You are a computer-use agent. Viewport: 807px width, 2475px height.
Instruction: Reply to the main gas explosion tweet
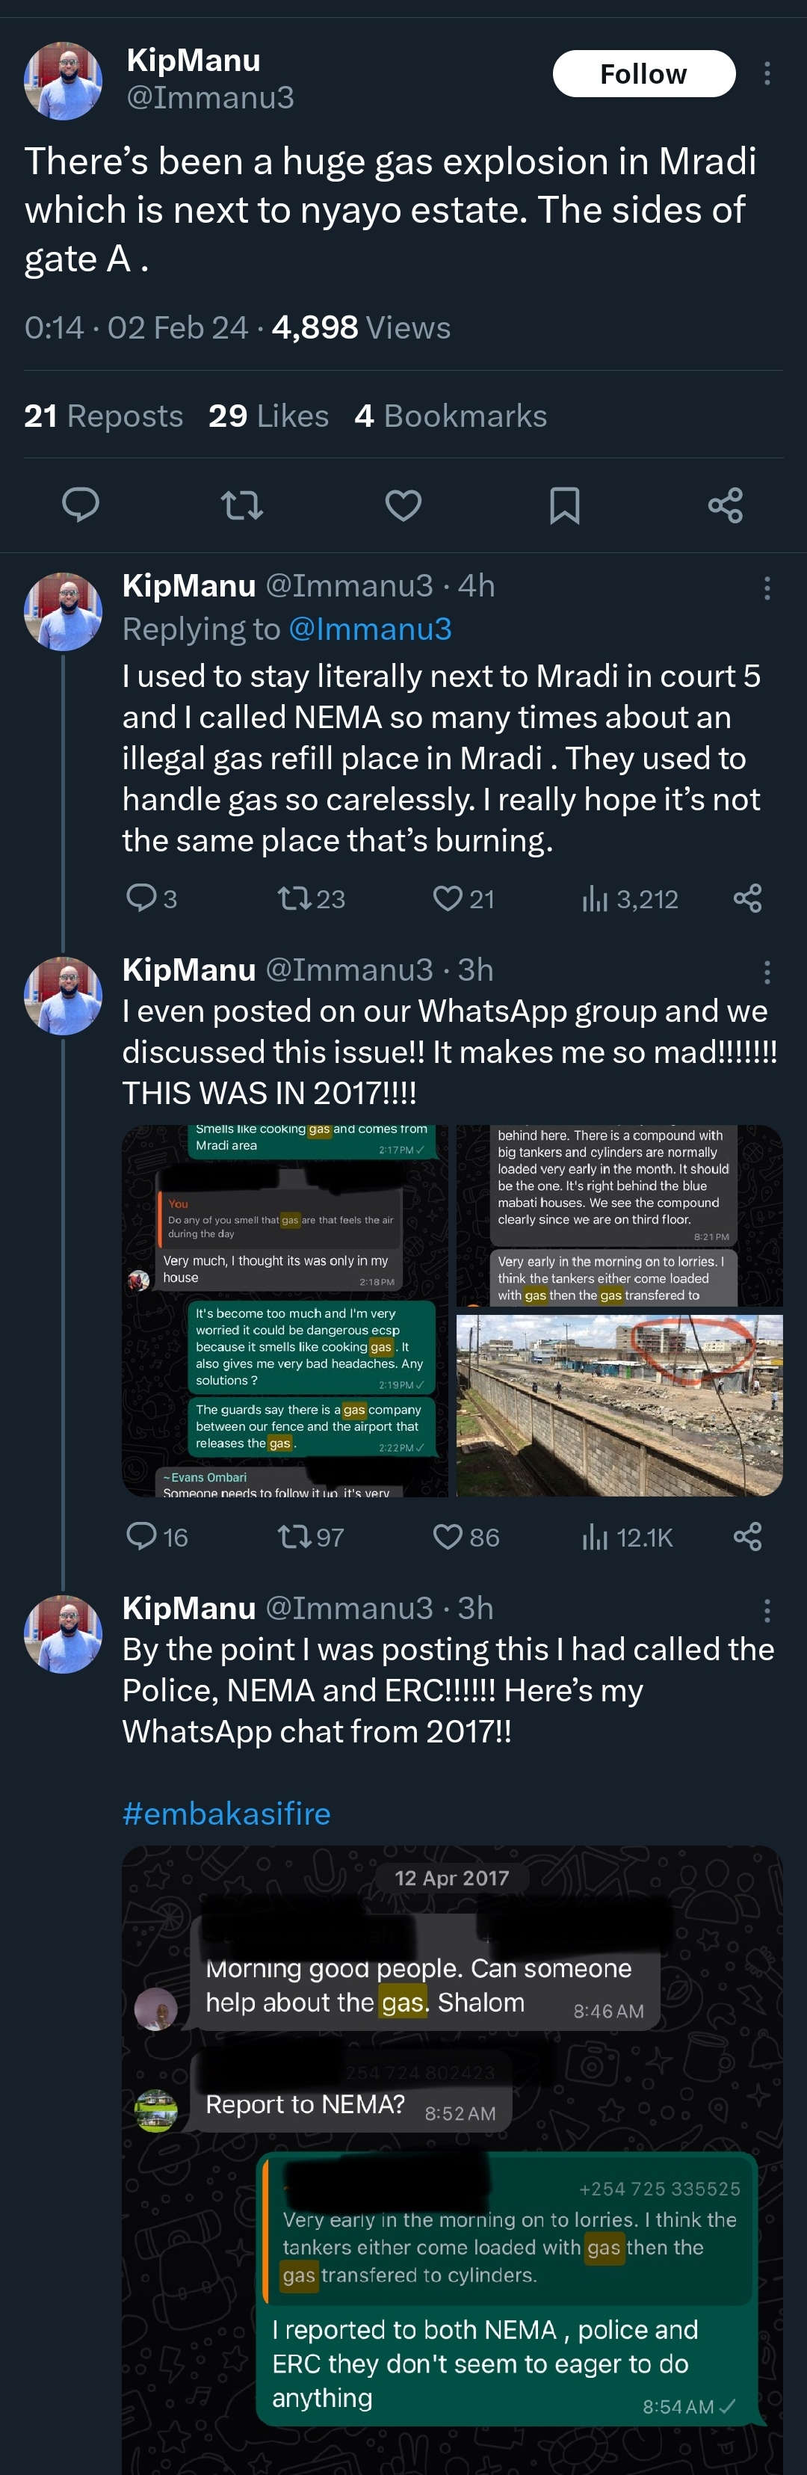coord(81,505)
